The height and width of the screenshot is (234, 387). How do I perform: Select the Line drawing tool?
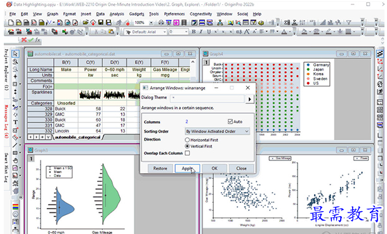click(15, 145)
